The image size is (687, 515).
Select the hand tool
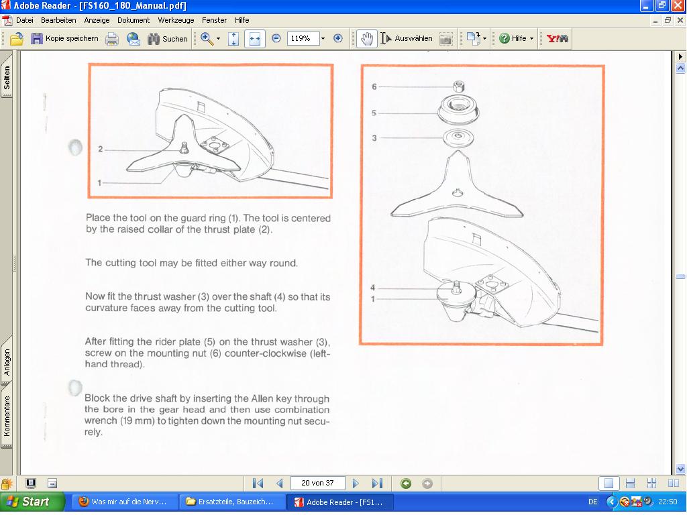366,39
